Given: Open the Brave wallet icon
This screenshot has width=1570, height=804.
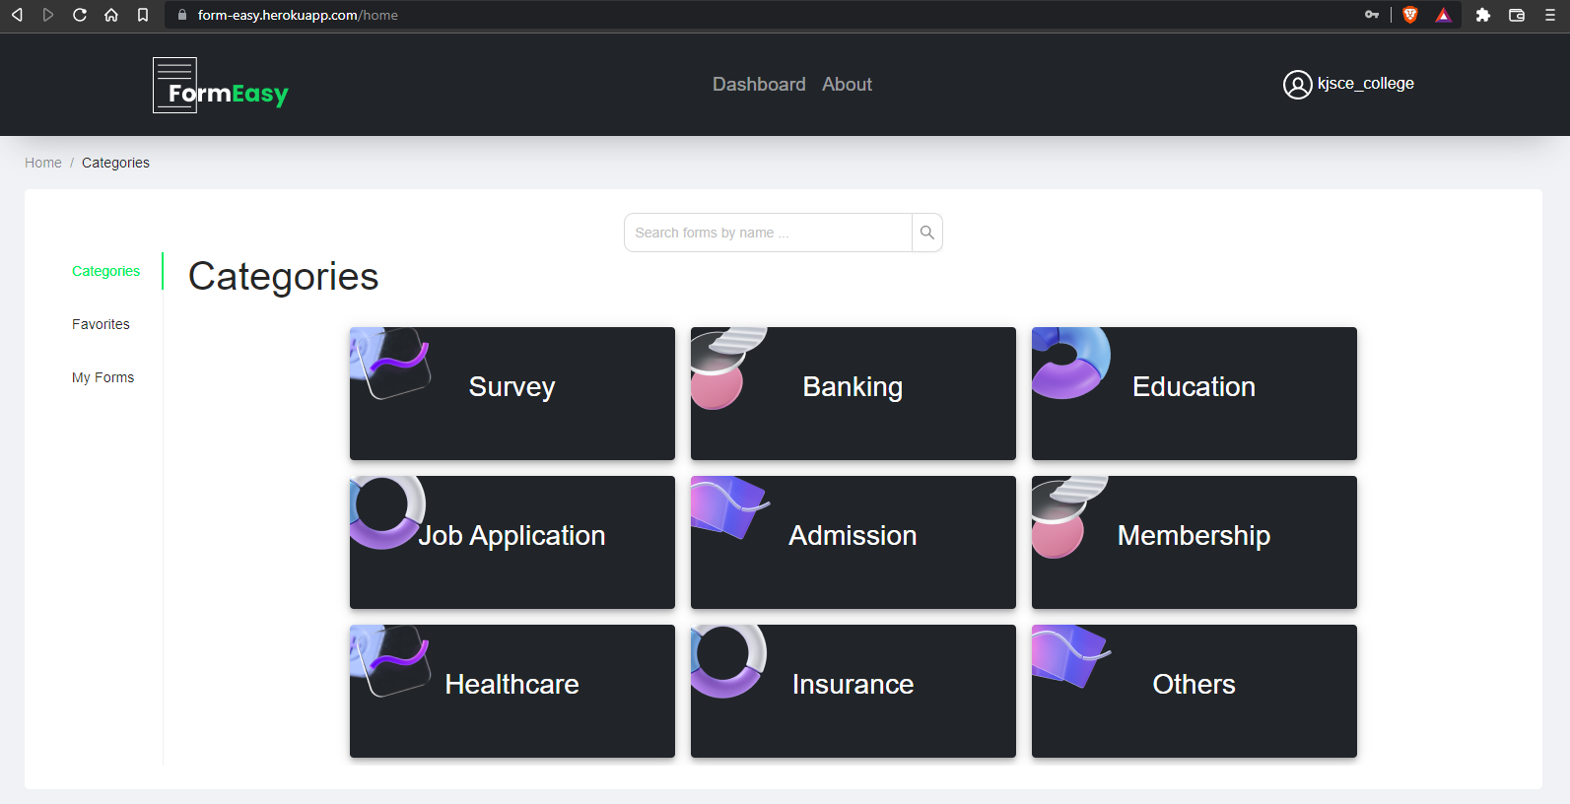Looking at the screenshot, I should (1517, 15).
